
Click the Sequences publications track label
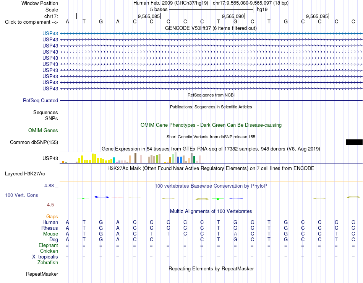[45, 112]
